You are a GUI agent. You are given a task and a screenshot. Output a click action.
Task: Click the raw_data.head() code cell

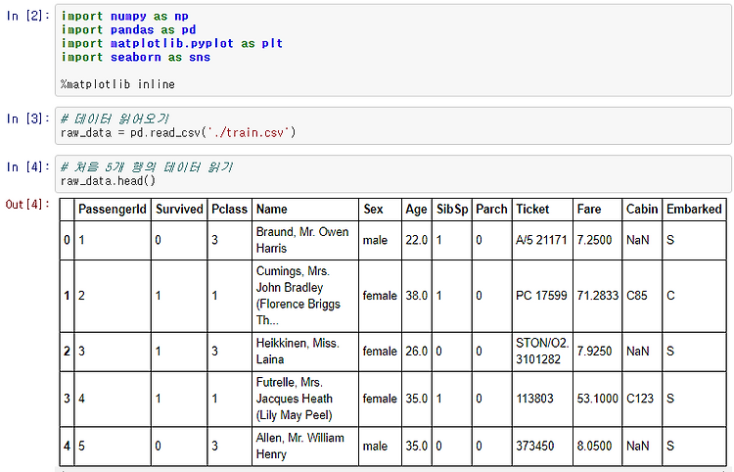click(x=393, y=173)
